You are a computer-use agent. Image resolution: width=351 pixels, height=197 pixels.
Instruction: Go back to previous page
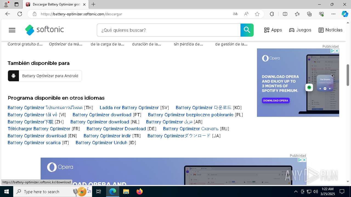(x=8, y=14)
